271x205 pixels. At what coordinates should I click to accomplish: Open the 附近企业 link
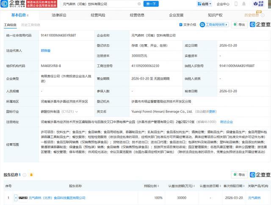click(227, 122)
